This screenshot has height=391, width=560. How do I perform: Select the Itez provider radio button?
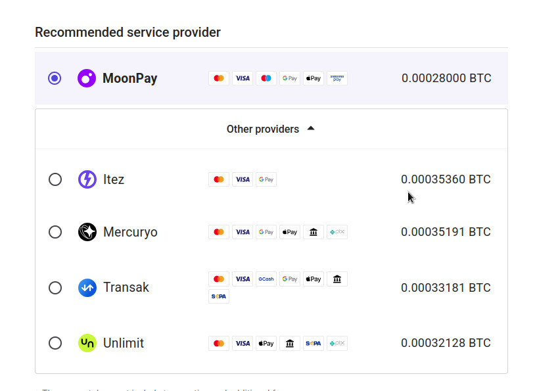coord(55,179)
